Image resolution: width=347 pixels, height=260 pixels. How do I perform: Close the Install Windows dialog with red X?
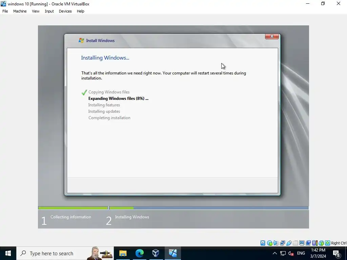(272, 36)
